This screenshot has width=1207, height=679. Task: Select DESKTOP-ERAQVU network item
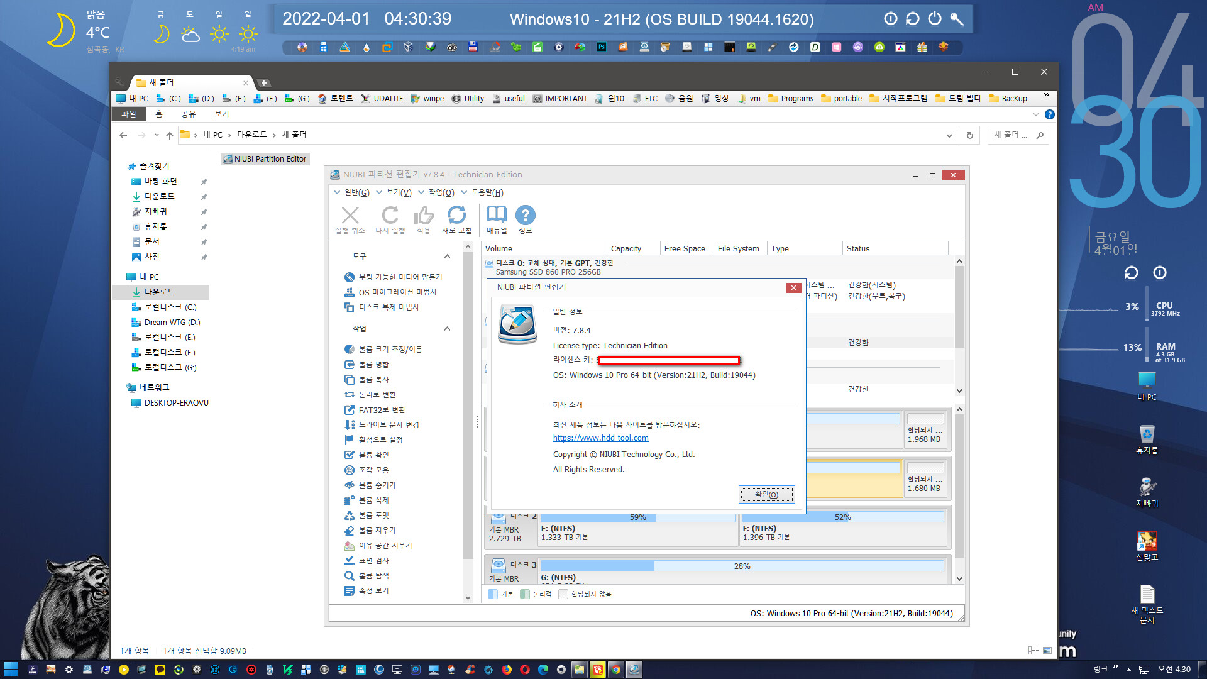pos(170,403)
